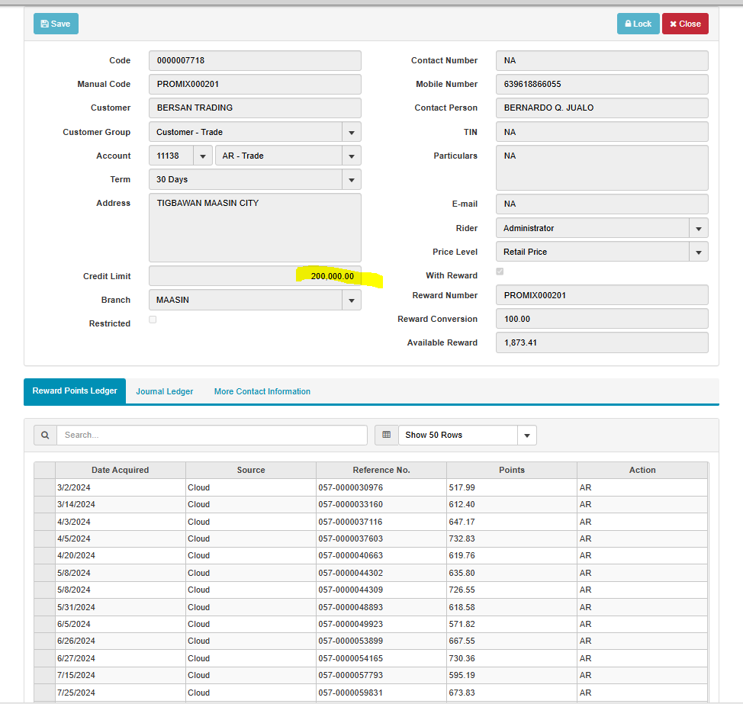
Task: Click into the ledger Search field
Action: [211, 435]
